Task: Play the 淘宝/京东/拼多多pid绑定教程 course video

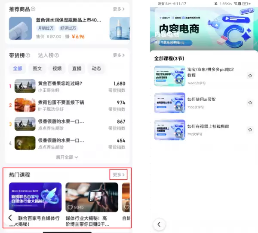Action: tap(169, 76)
